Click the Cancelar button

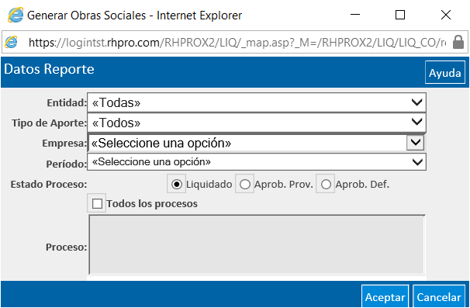tap(439, 296)
